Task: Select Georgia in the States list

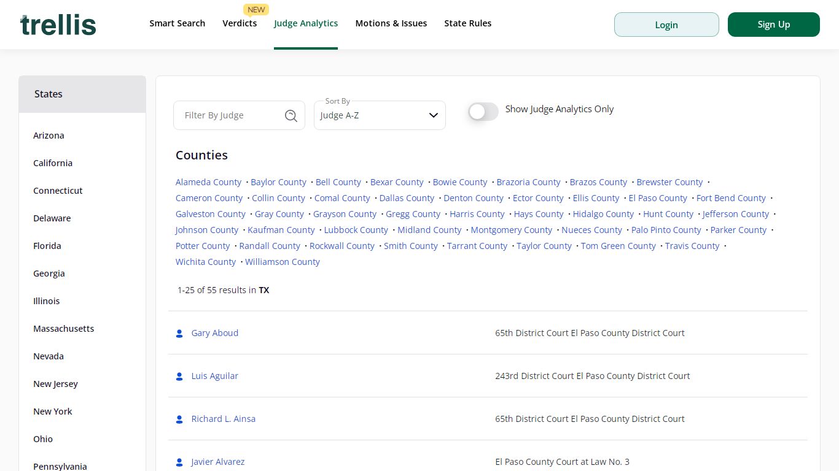Action: pos(49,274)
